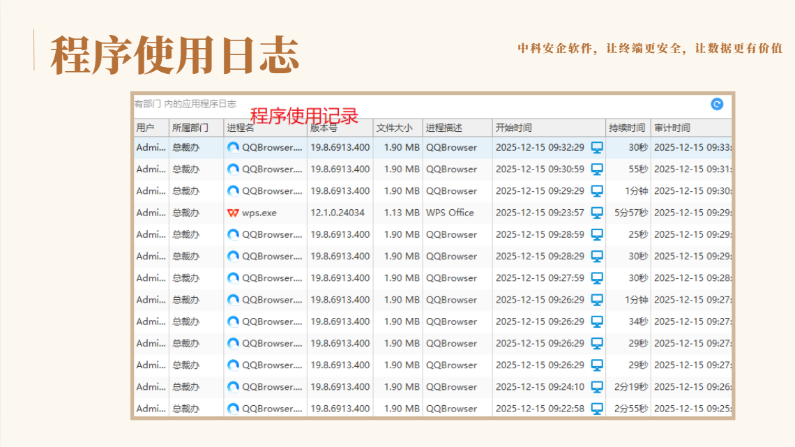This screenshot has height=447, width=795.
Task: Click QQBrowser icon in the 09:28:59 row
Action: 233,234
